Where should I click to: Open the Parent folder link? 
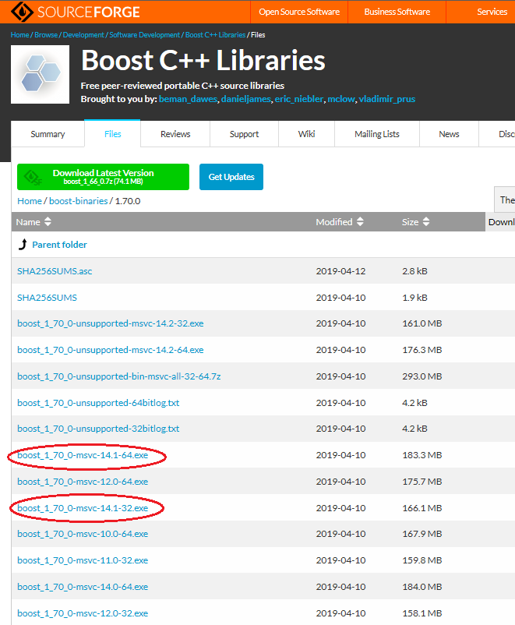[59, 245]
